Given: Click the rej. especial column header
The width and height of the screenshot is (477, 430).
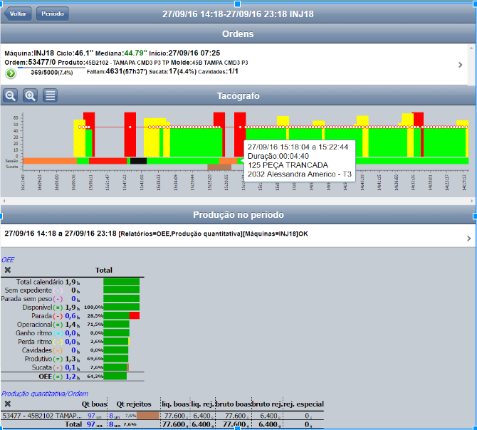Looking at the screenshot, I should [303, 404].
